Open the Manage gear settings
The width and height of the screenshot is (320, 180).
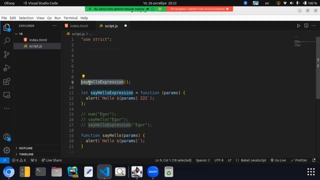pos(6,150)
